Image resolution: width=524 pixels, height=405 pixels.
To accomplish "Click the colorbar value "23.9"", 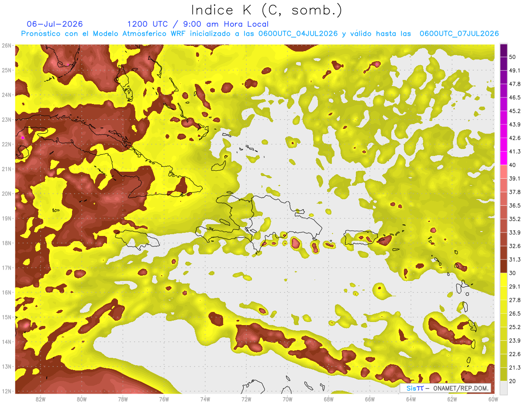I will [515, 340].
